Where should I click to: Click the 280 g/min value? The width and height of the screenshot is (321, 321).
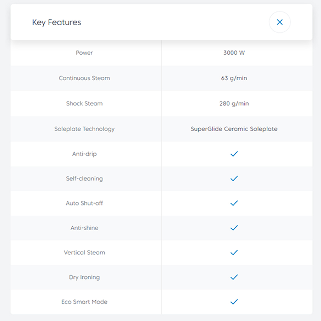click(x=234, y=104)
